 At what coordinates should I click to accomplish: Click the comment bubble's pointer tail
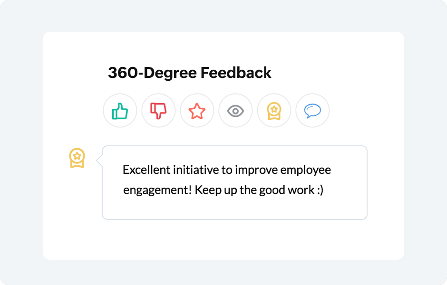pos(99,161)
